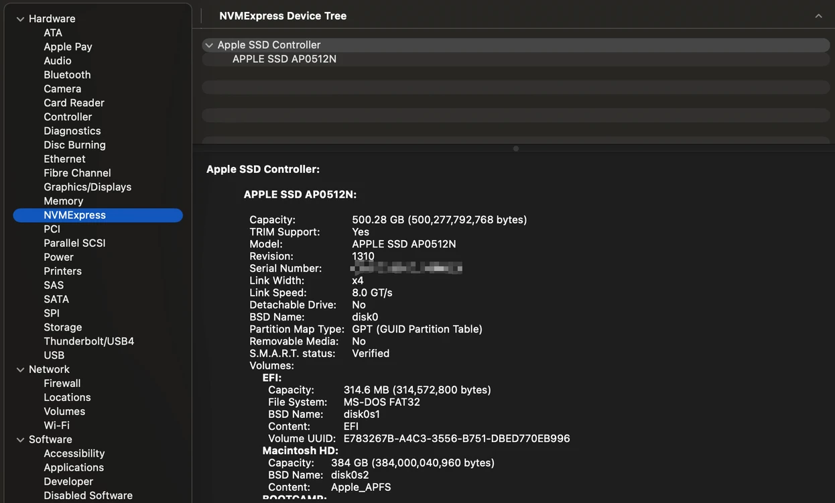Image resolution: width=835 pixels, height=503 pixels.
Task: Open Thunderbolt/USB4 information
Action: pos(89,341)
